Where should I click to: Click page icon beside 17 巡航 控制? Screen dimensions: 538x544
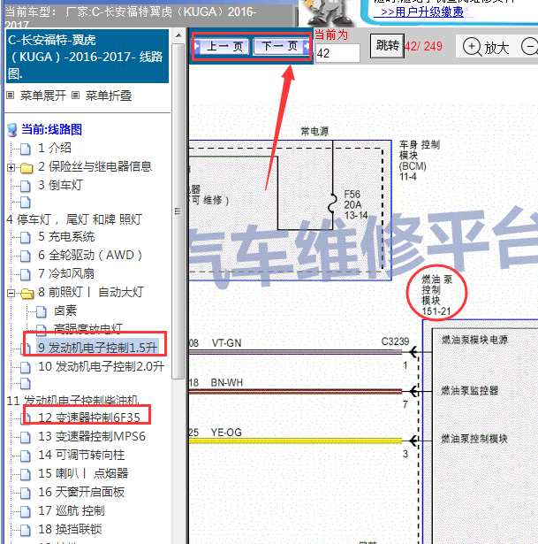coord(26,511)
